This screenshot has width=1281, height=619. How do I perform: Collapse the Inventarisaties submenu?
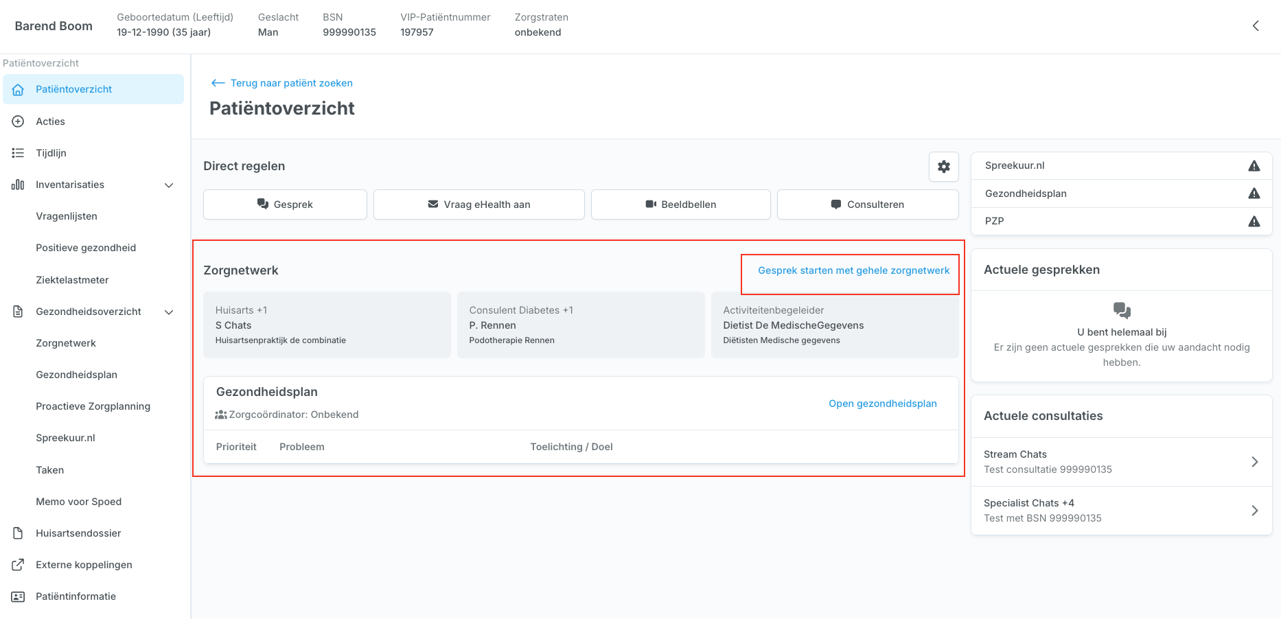point(169,185)
